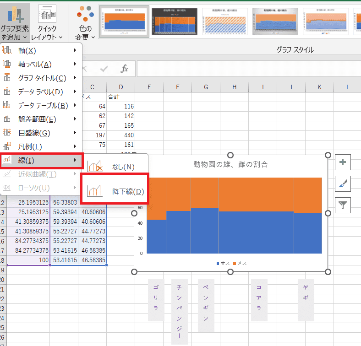Image resolution: width=361 pixels, height=346 pixels.
Task: Select the ゴリラ text box label
Action: point(156,300)
